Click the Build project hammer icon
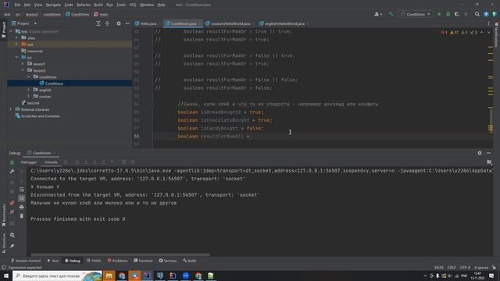Image resolution: width=500 pixels, height=281 pixels. tap(391, 14)
